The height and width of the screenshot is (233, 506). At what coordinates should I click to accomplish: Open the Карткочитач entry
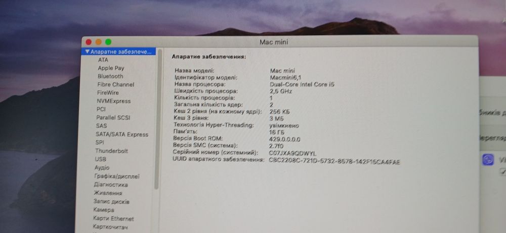pos(110,227)
